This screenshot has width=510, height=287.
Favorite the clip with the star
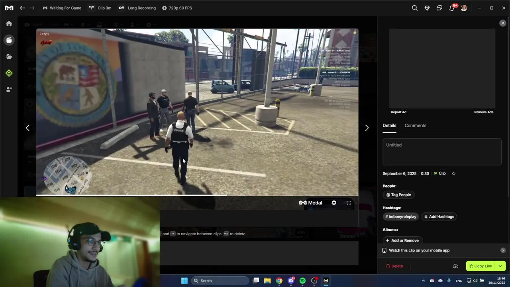pos(453,173)
